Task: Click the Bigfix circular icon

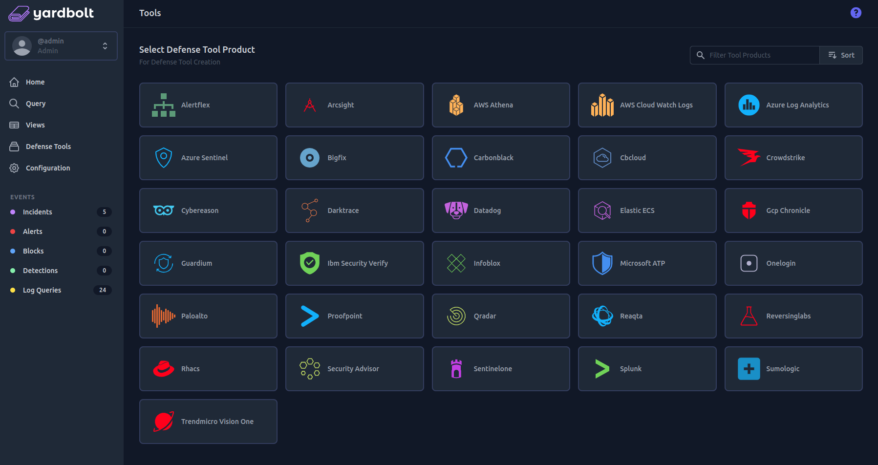Action: 310,158
